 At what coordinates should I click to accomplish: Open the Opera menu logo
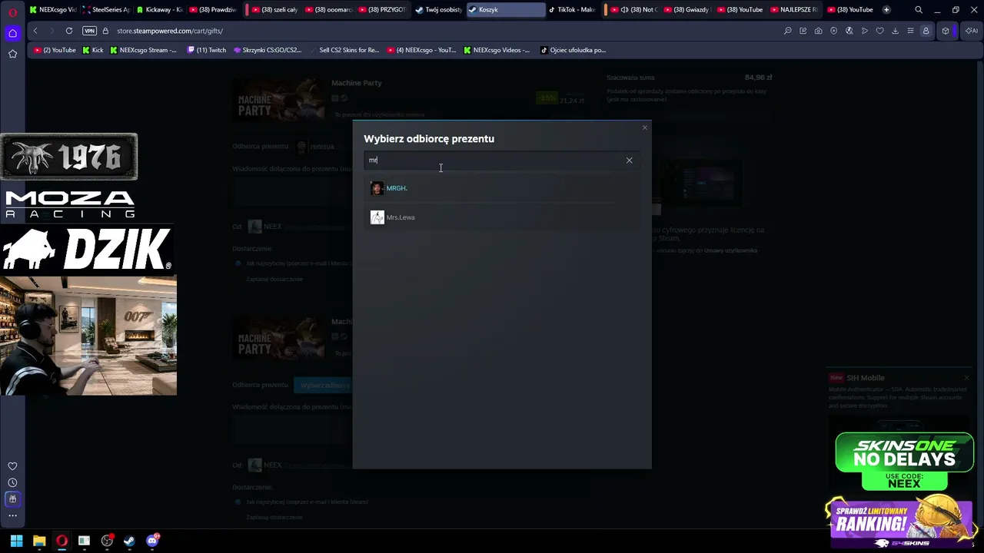(12, 12)
